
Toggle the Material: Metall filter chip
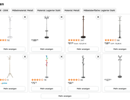(x=72, y=10)
